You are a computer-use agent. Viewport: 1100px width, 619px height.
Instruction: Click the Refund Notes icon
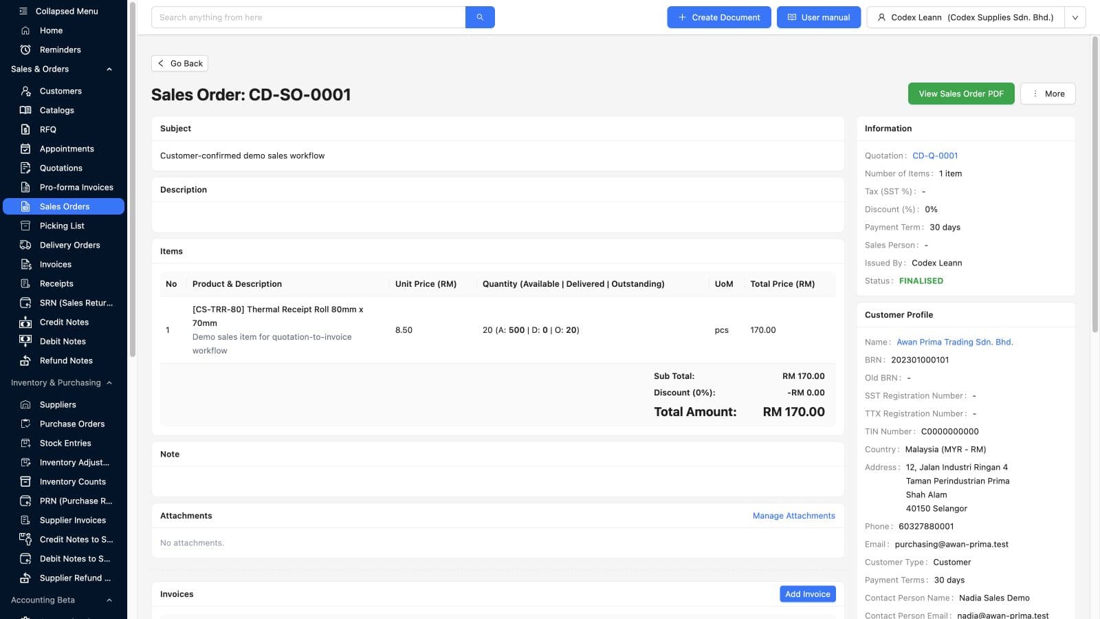click(x=25, y=360)
